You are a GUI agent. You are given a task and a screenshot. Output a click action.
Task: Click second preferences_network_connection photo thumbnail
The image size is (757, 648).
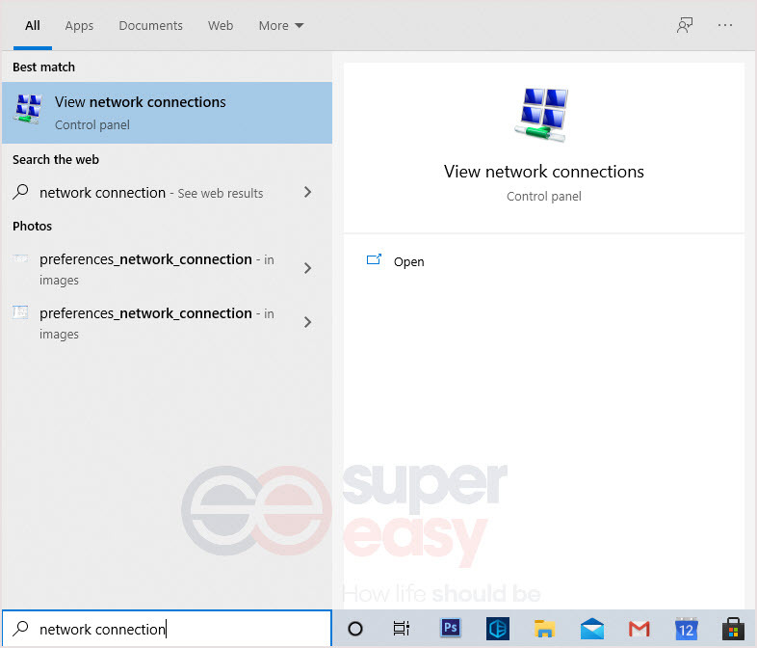(20, 312)
